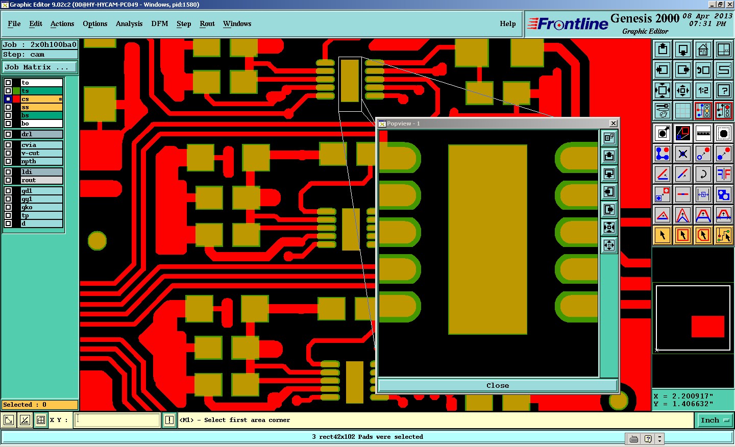This screenshot has width=735, height=447.
Task: Click the pan up icon in the main toolbar
Action: pos(663,49)
